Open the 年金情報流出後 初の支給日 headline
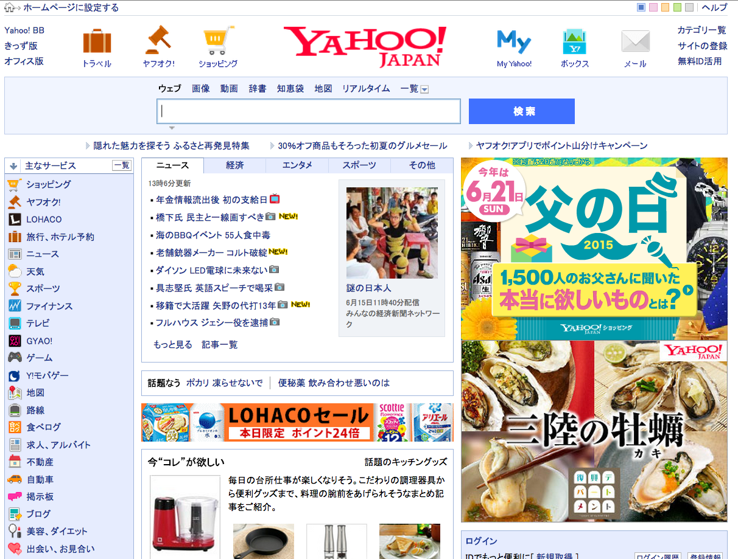Viewport: 738px width, 559px height. (x=212, y=200)
